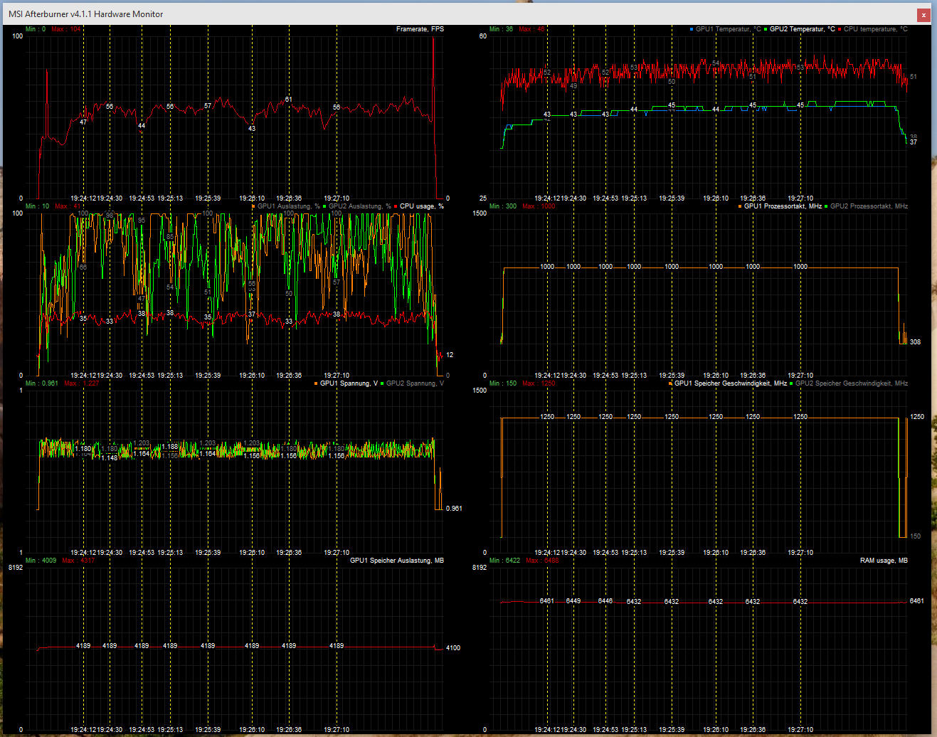Click the 19:25:39 marker in Framerate graph

pyautogui.click(x=208, y=198)
